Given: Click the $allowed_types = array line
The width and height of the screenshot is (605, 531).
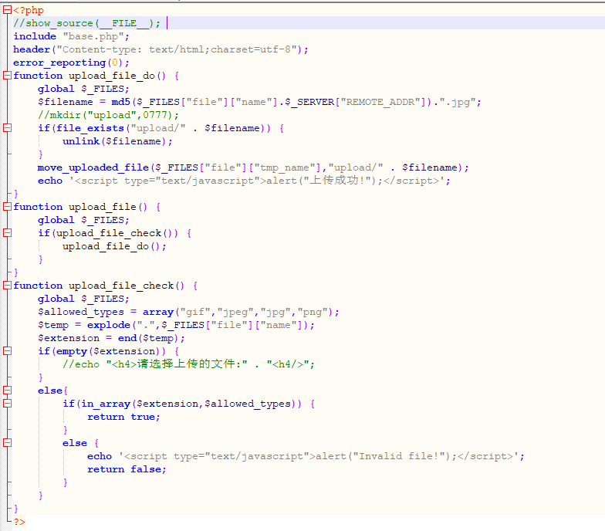Looking at the screenshot, I should [188, 312].
